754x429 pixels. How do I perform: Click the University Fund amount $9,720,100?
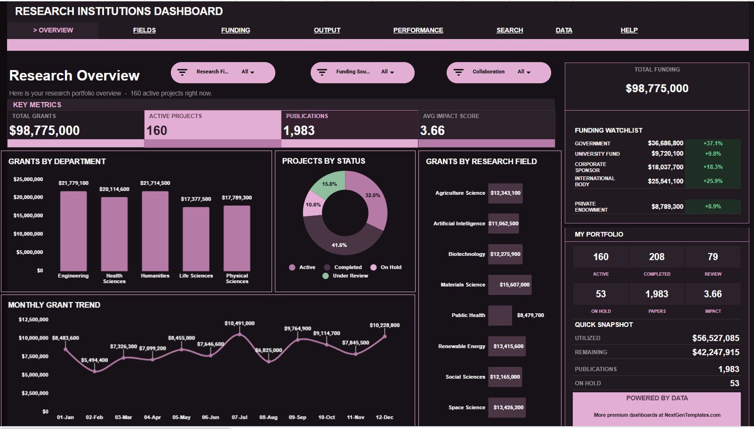(x=667, y=154)
